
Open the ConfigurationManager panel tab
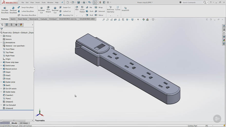point(12,25)
